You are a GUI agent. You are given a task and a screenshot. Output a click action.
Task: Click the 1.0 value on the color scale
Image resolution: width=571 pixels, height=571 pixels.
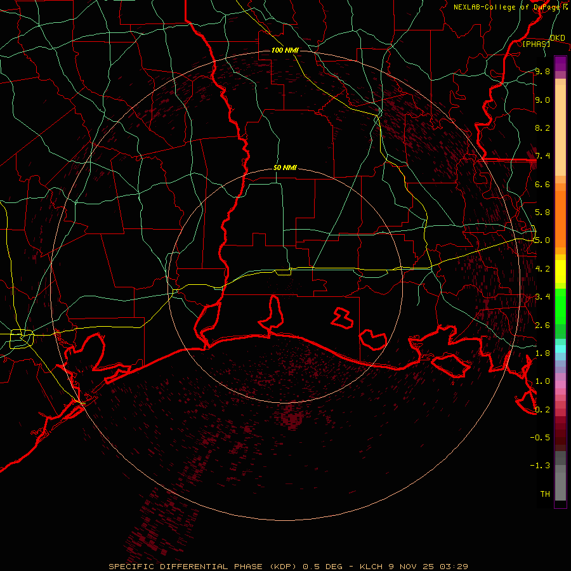click(542, 381)
